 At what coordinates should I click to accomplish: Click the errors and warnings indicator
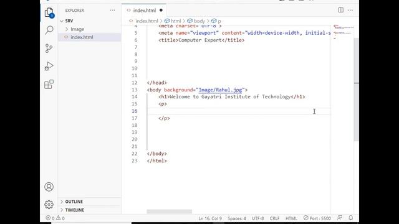tap(55, 218)
